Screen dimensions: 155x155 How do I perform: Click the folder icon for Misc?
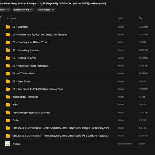8,105
